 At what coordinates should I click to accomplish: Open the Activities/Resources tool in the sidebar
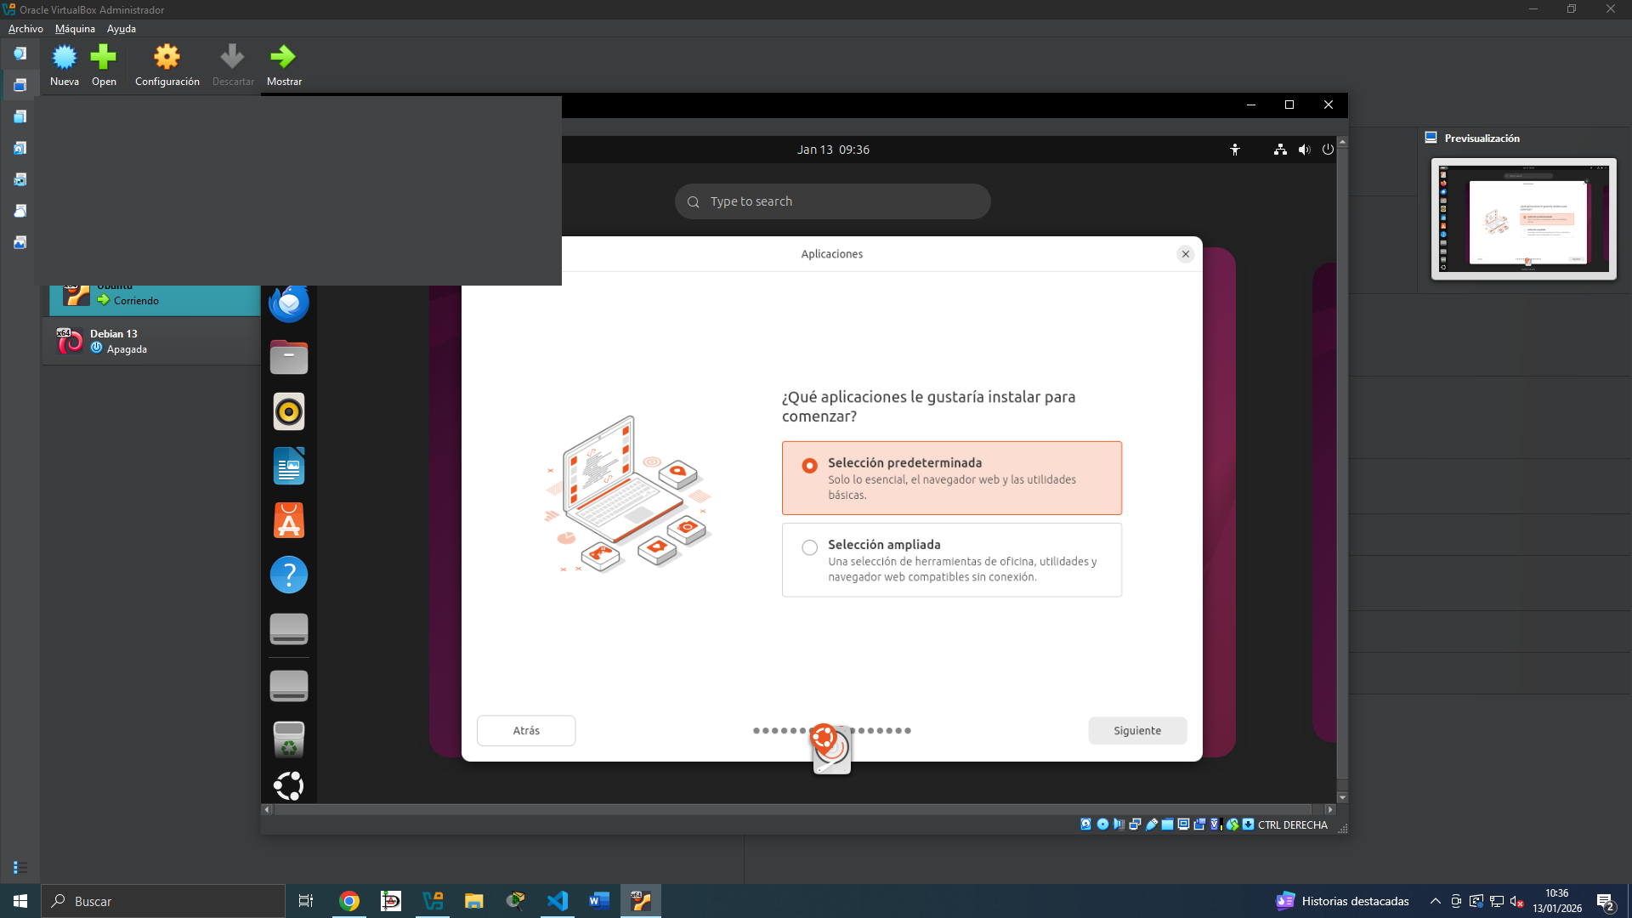20,242
